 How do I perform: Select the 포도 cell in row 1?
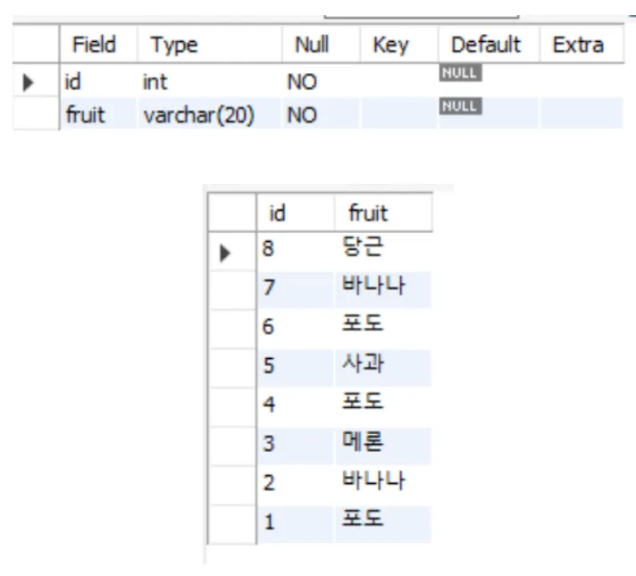point(383,522)
